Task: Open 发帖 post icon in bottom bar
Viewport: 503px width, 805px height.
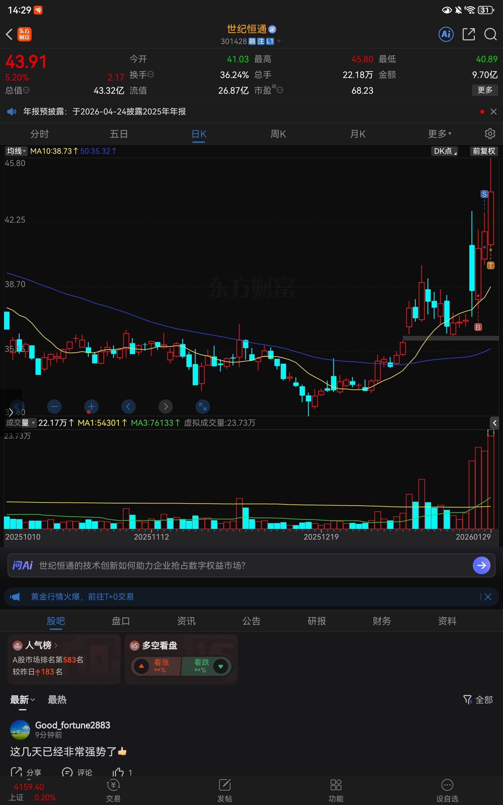Action: pos(225,786)
